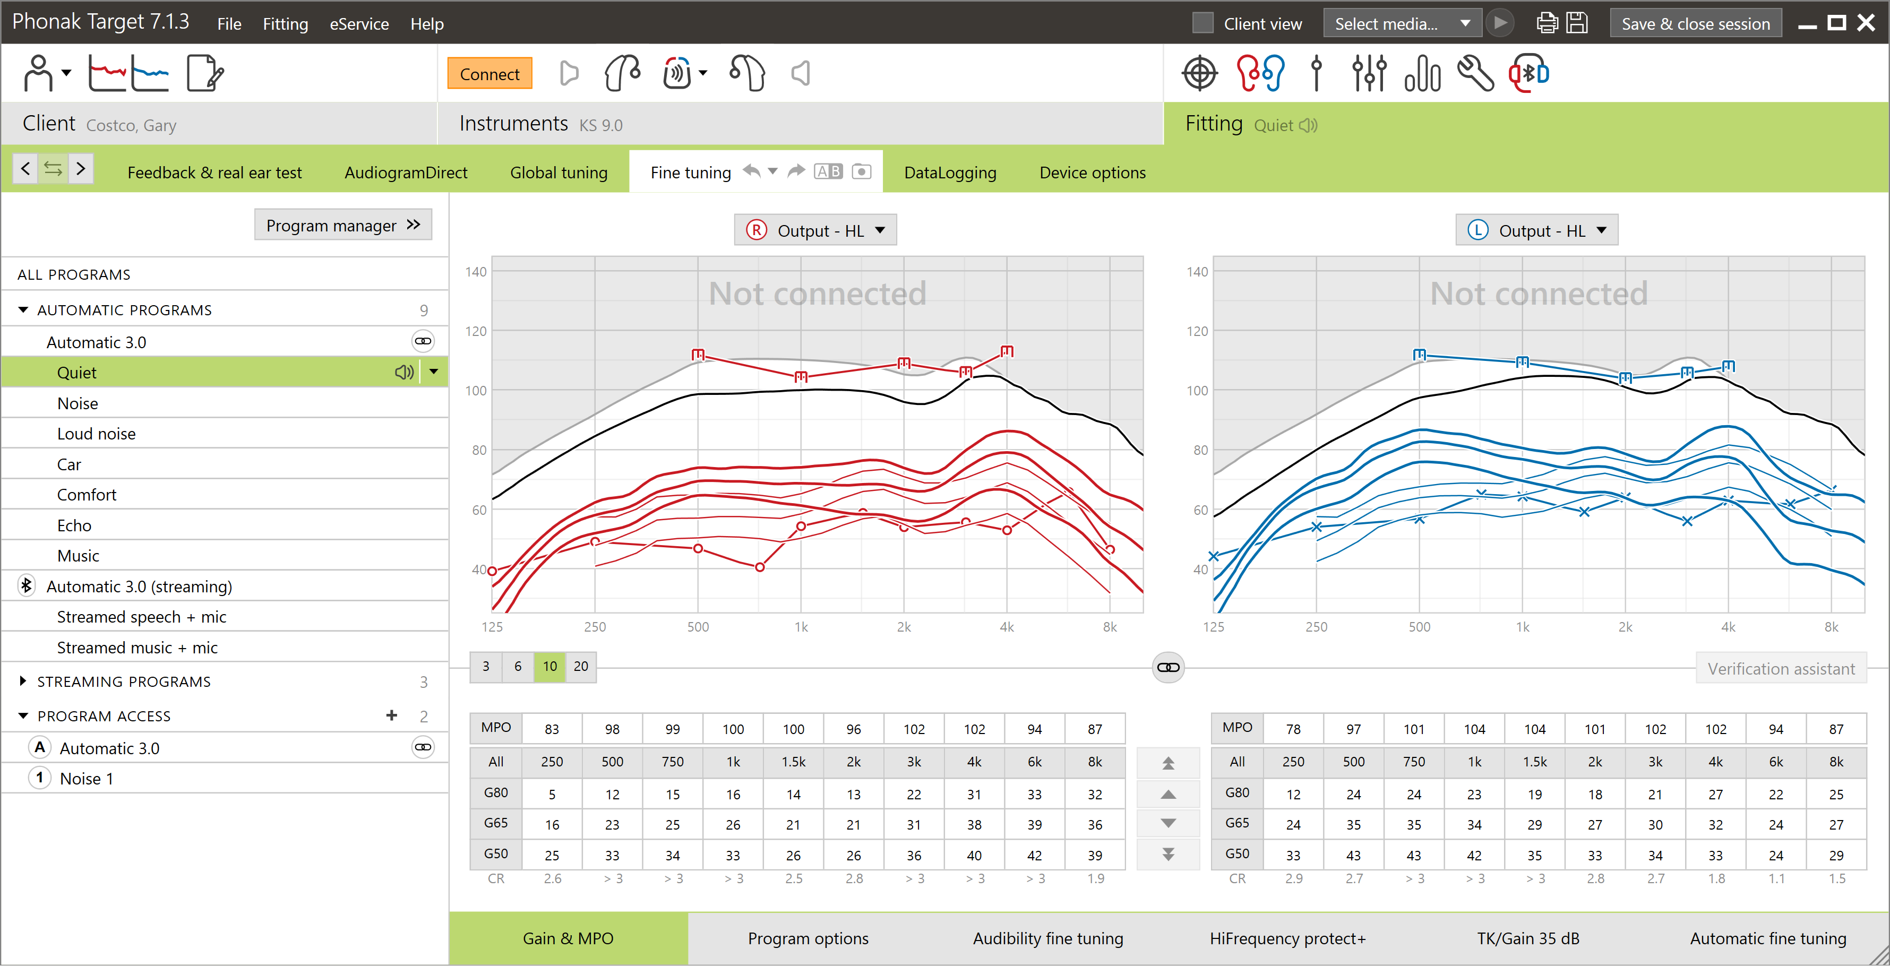Click Save & close session

coord(1696,23)
